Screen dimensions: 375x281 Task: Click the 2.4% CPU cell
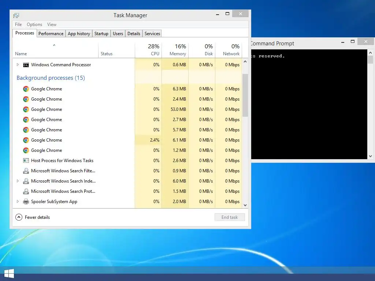[148, 140]
